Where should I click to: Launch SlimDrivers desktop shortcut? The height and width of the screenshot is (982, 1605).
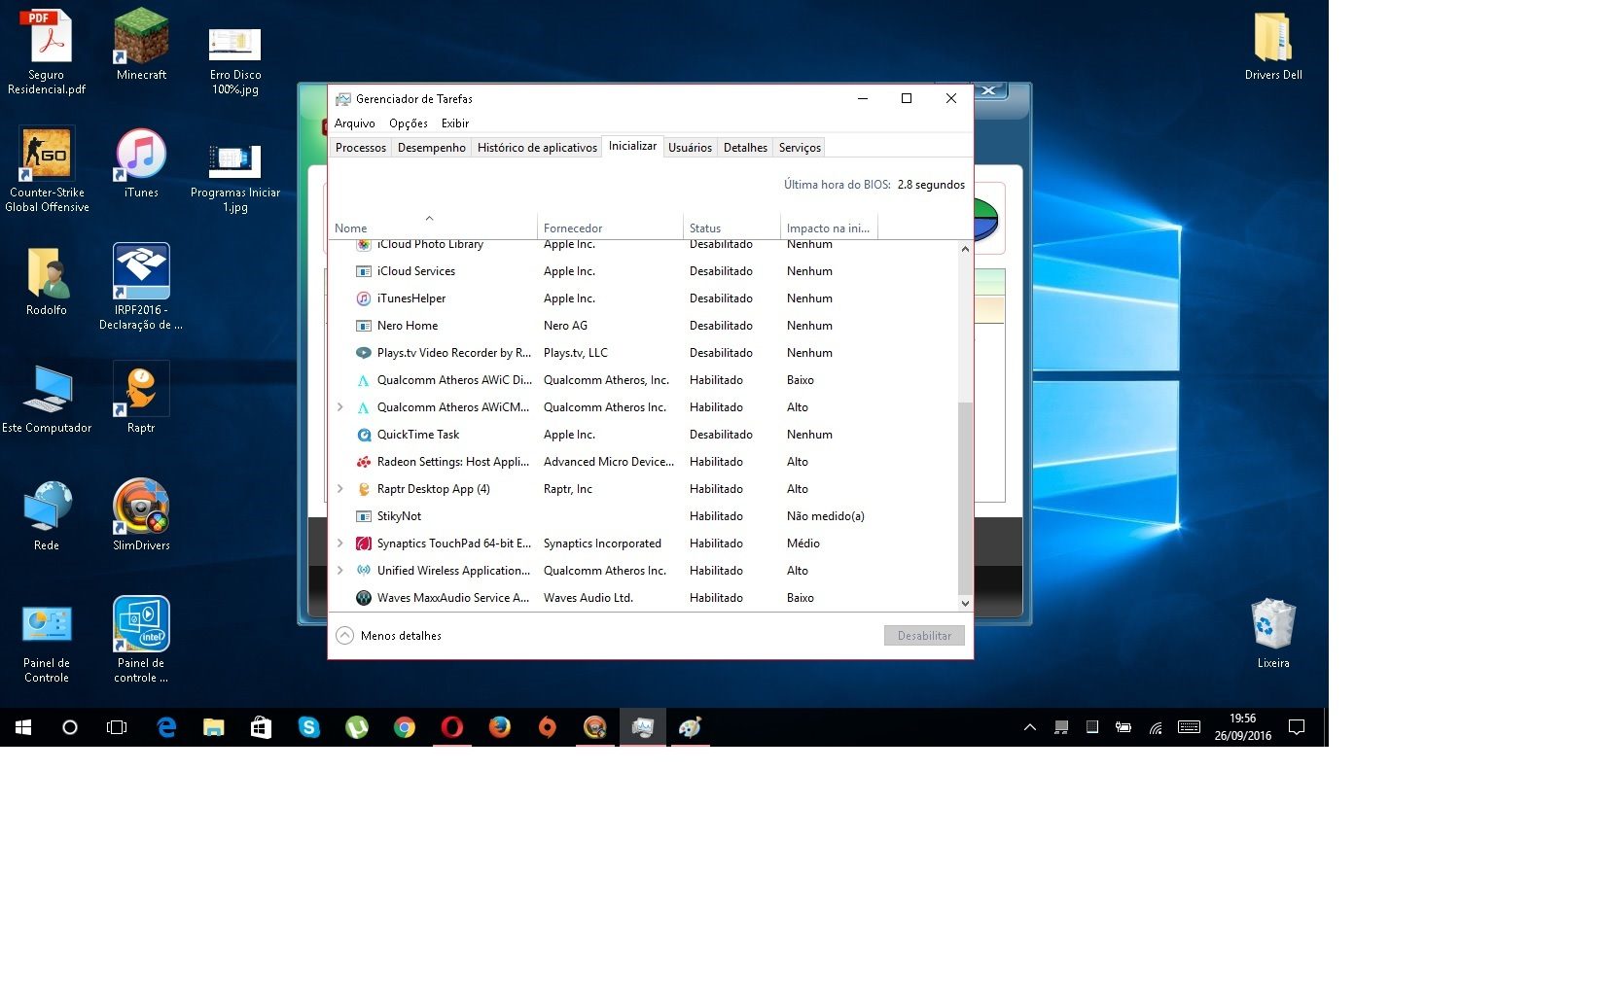[x=141, y=515]
